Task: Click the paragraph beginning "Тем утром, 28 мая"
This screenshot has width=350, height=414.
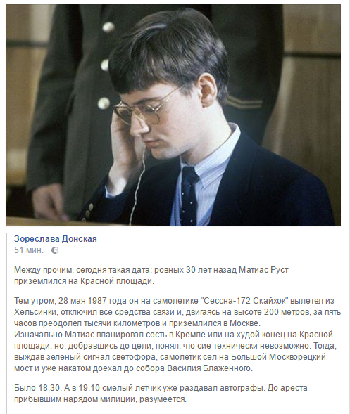Action: [x=177, y=335]
